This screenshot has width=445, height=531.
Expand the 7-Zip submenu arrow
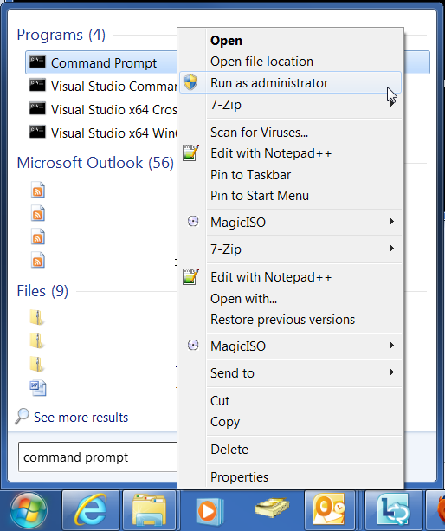coord(392,249)
